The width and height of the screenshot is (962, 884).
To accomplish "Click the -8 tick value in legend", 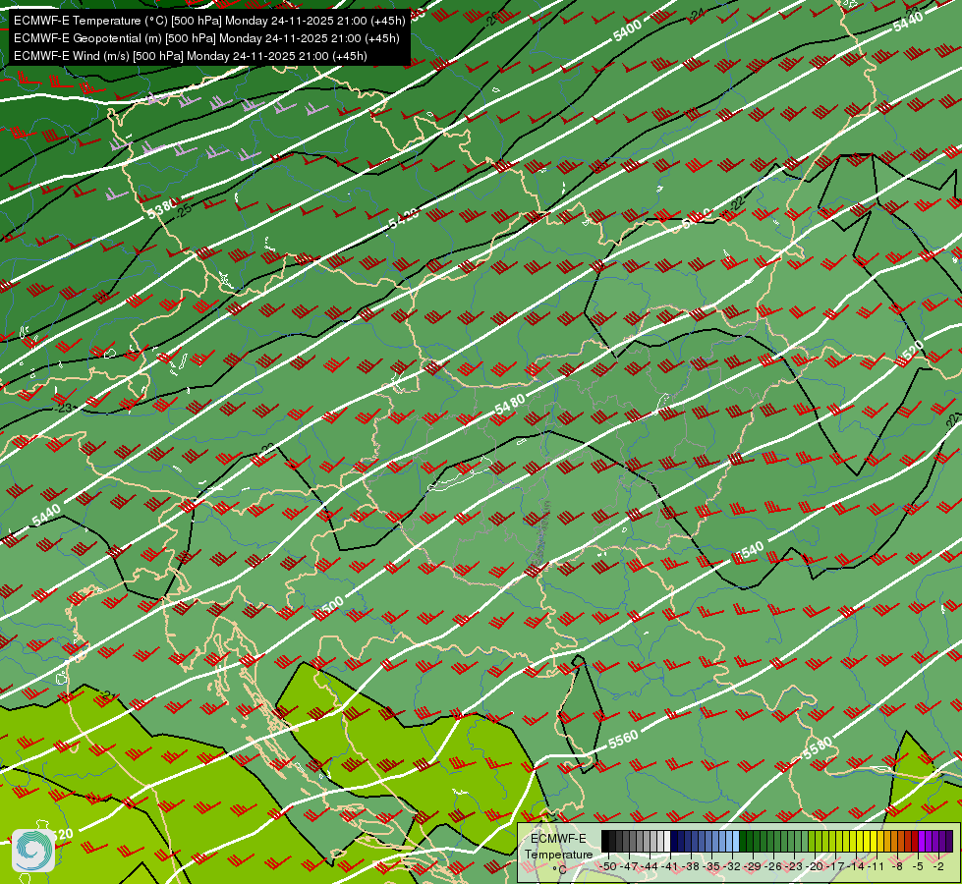I will pos(897,866).
